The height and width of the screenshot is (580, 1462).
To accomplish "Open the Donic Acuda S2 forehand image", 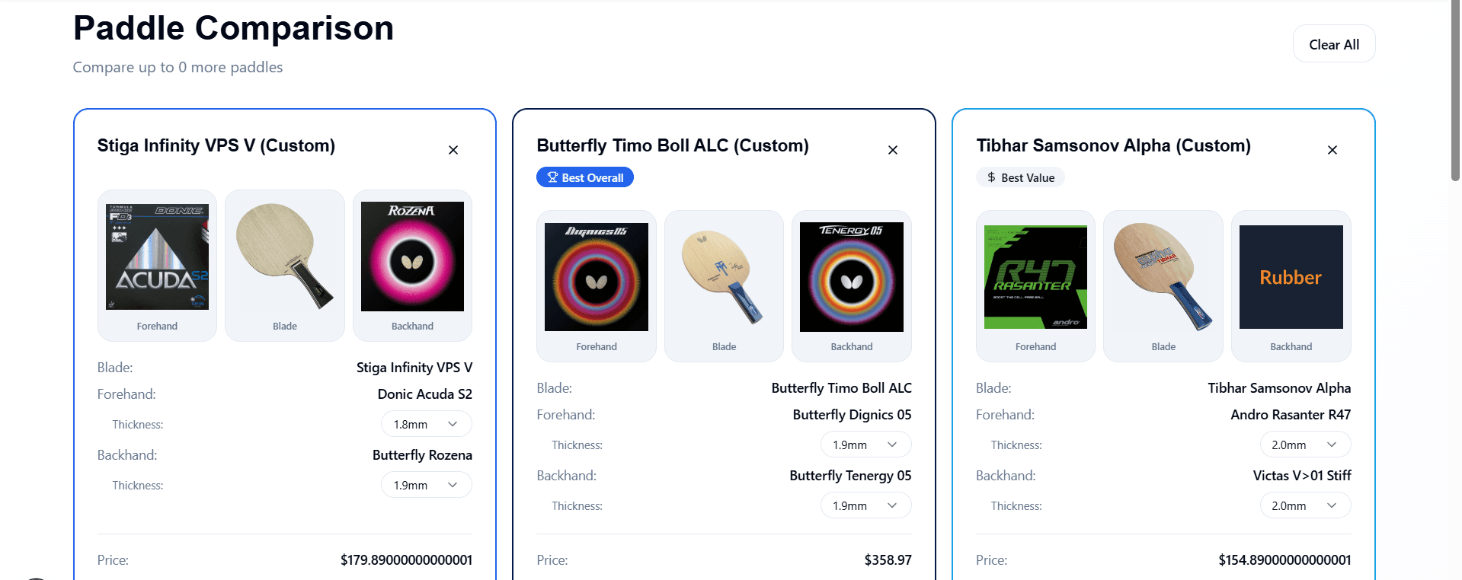I will [157, 256].
